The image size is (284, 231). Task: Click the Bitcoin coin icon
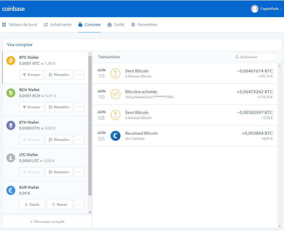tap(11, 60)
